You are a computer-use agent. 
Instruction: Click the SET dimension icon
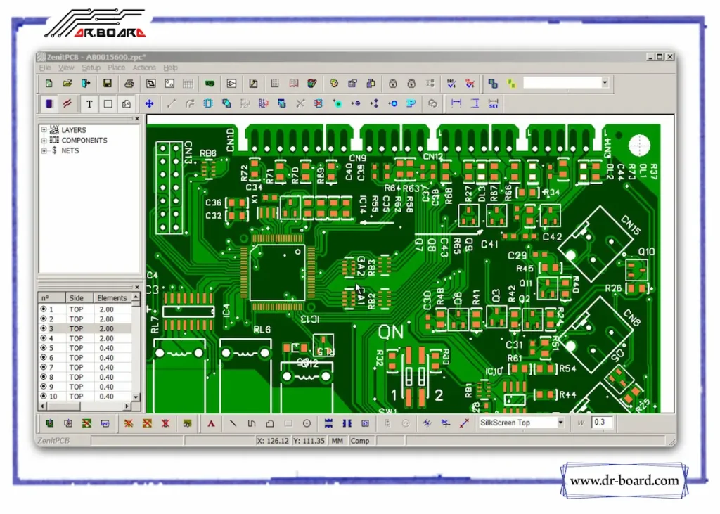(x=494, y=103)
